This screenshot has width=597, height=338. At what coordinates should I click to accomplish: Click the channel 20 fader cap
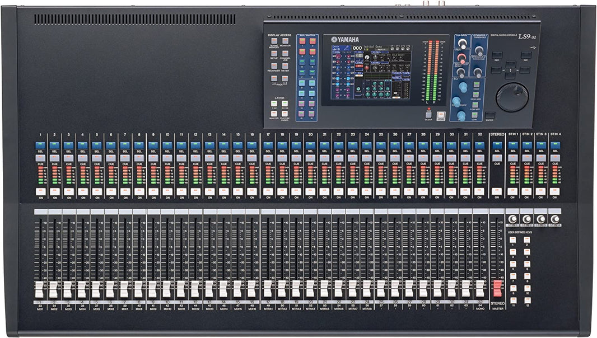point(310,289)
